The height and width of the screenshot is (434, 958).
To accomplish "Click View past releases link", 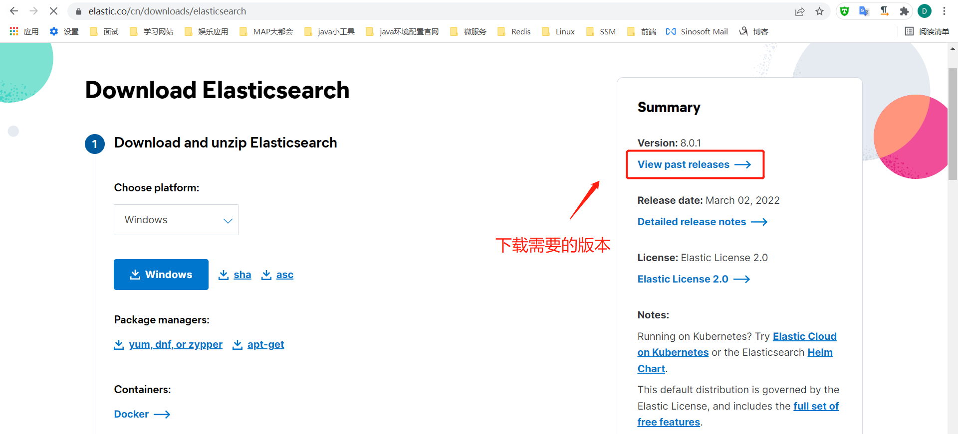I will coord(694,164).
